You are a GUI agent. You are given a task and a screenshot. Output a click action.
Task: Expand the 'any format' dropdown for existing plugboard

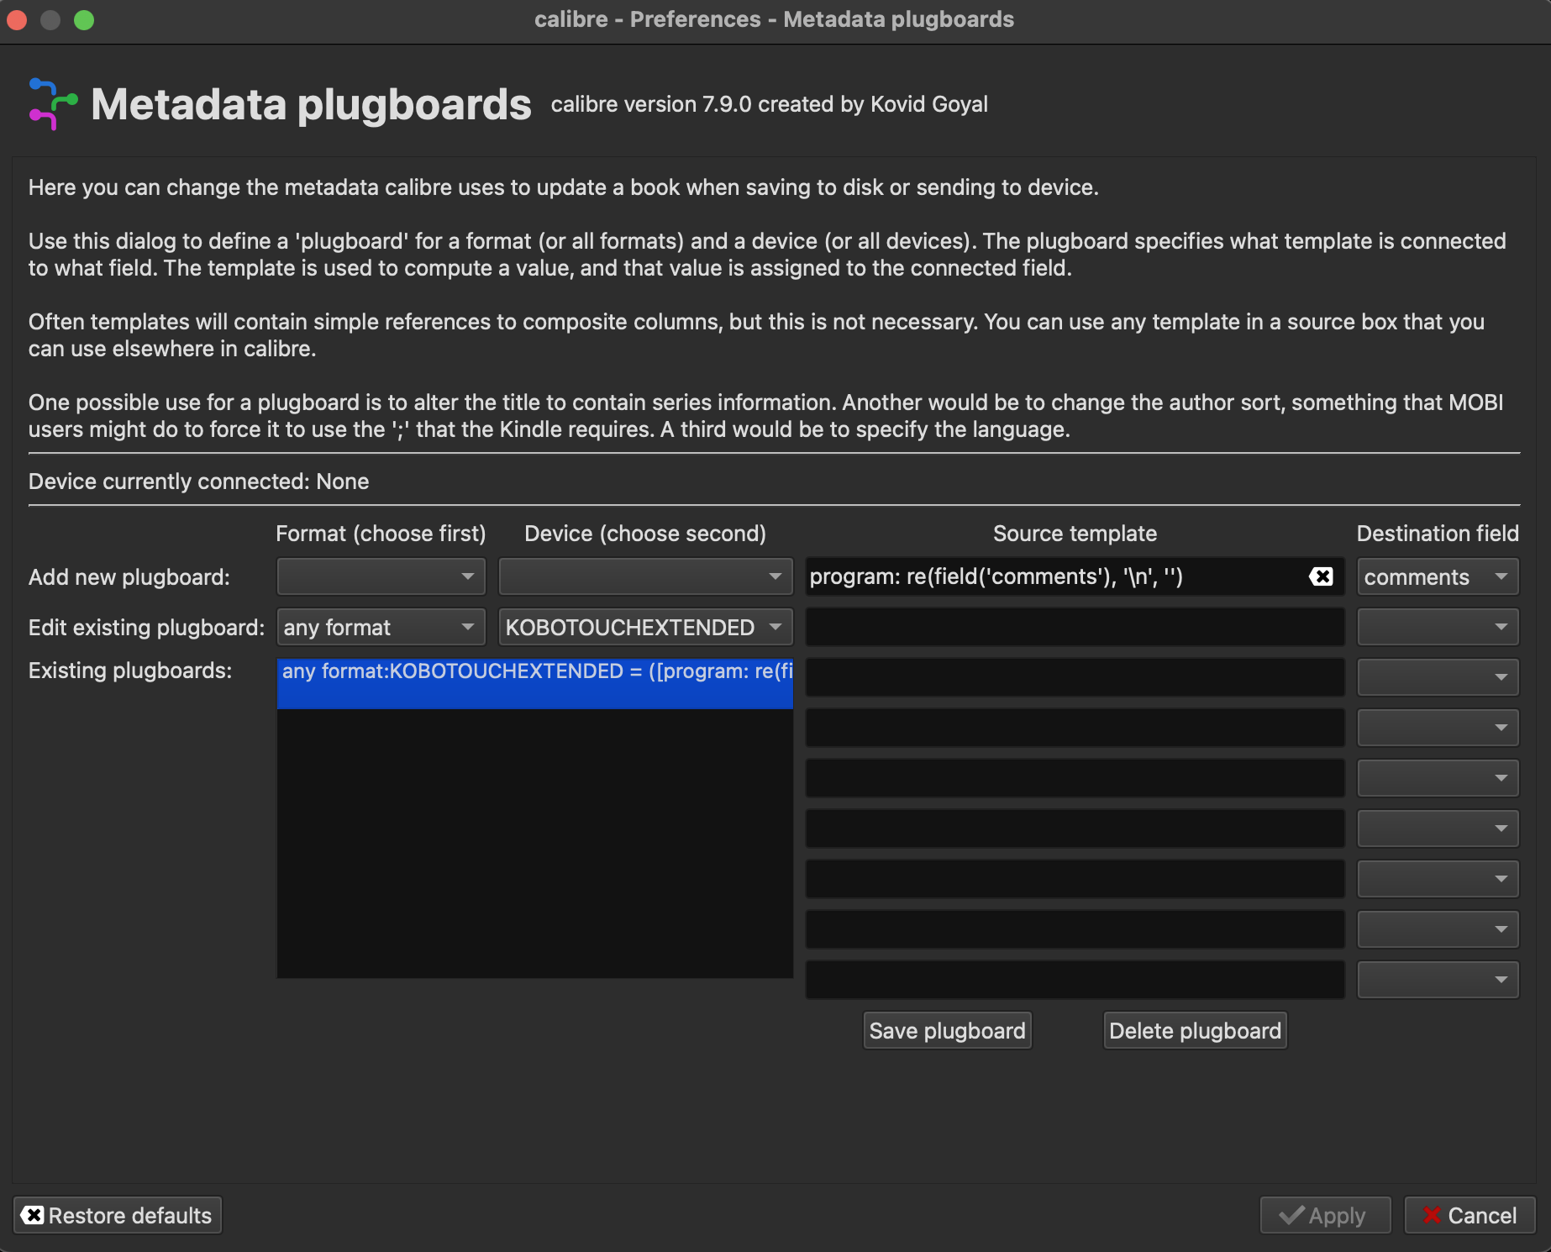coord(381,627)
